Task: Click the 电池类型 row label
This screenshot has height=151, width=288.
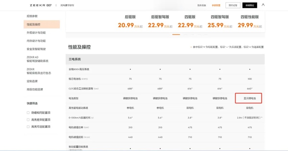Action: [x=73, y=98]
